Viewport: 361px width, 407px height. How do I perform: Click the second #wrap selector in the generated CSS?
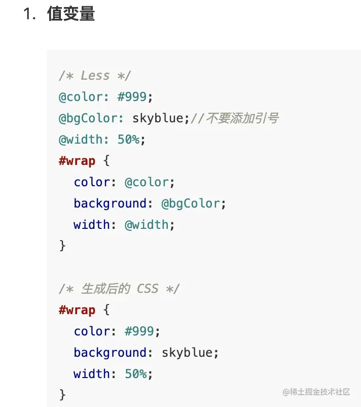coord(77,310)
